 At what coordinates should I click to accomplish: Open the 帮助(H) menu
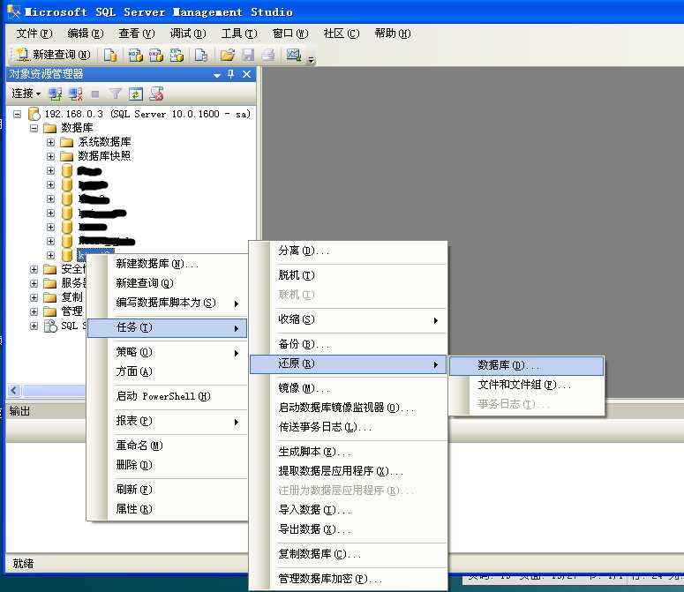393,34
